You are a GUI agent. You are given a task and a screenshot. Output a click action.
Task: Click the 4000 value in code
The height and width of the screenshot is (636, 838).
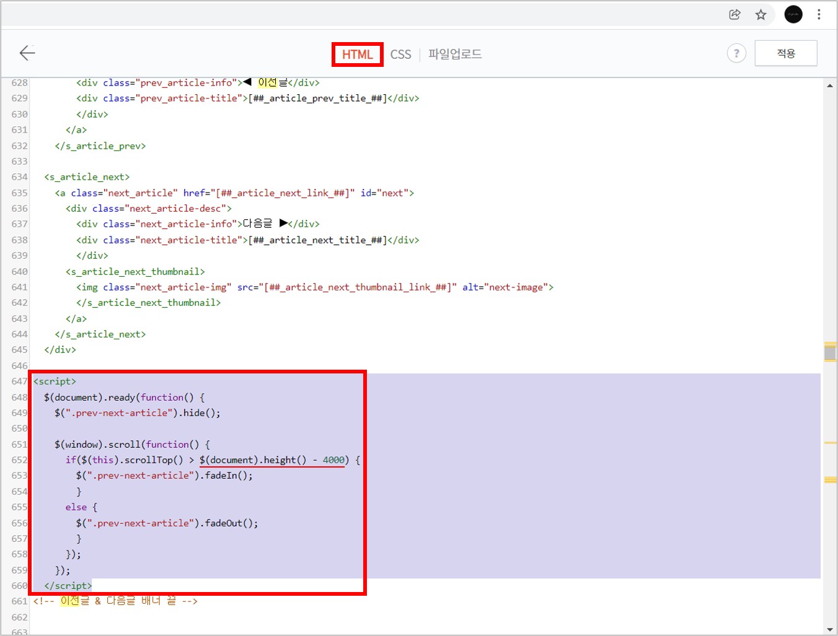(x=333, y=460)
